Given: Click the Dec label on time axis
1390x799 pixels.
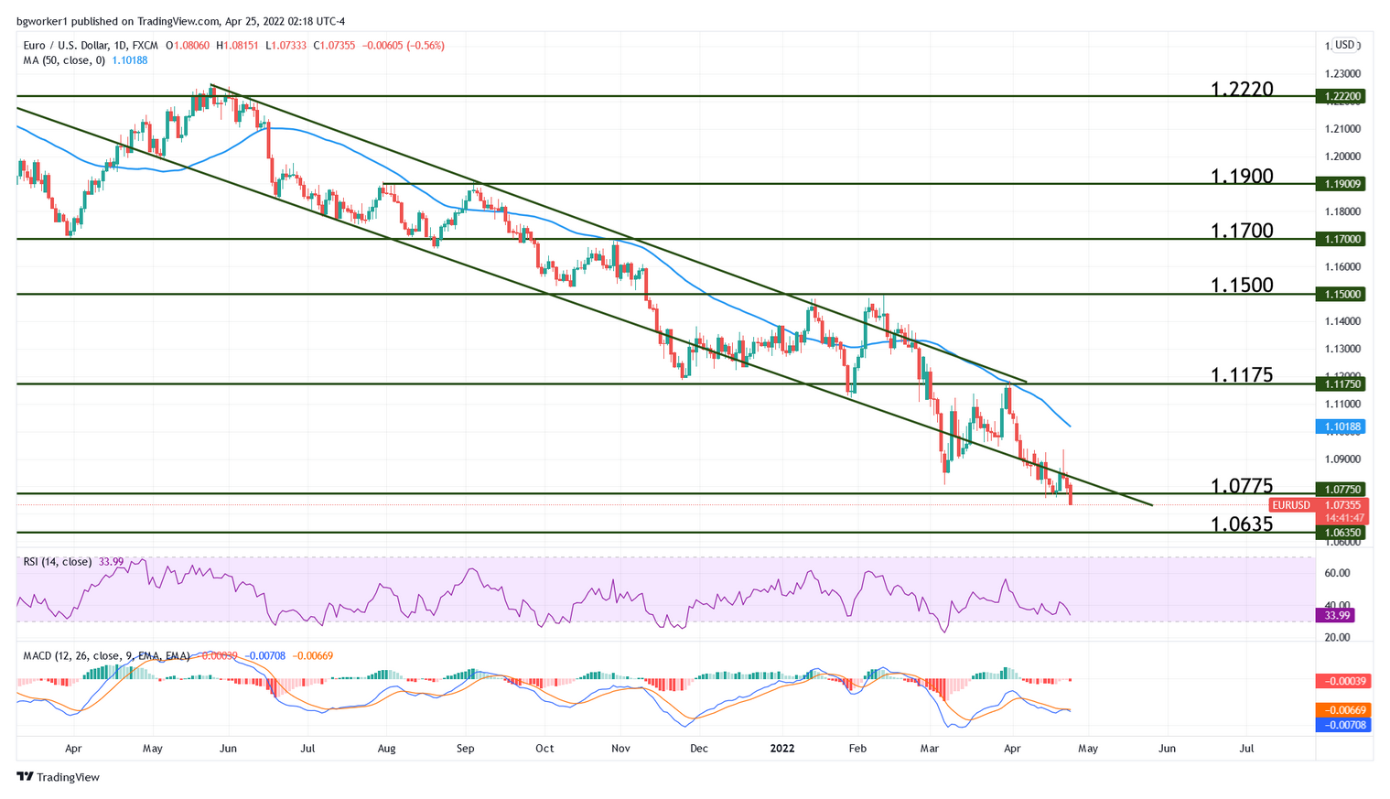Looking at the screenshot, I should click(x=699, y=748).
